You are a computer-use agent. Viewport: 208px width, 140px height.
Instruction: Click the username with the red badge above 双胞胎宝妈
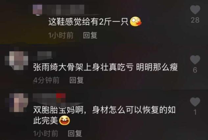point(49,98)
